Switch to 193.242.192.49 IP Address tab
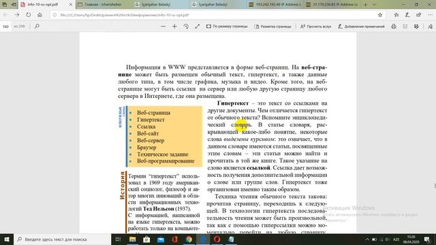This screenshot has height=245, width=436. (275, 5)
